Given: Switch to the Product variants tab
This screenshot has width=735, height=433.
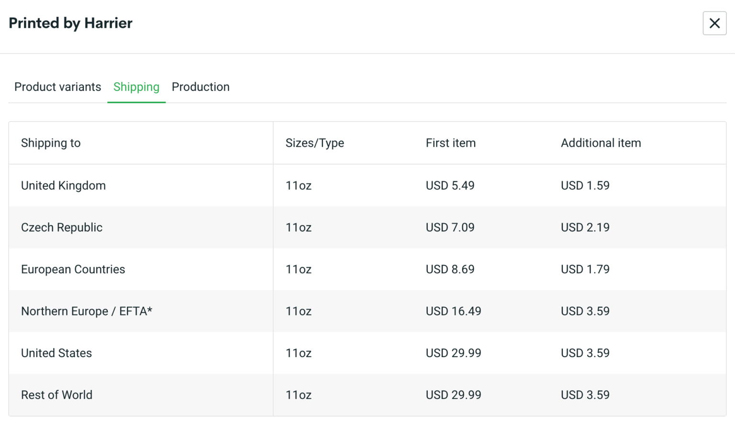Looking at the screenshot, I should tap(57, 87).
